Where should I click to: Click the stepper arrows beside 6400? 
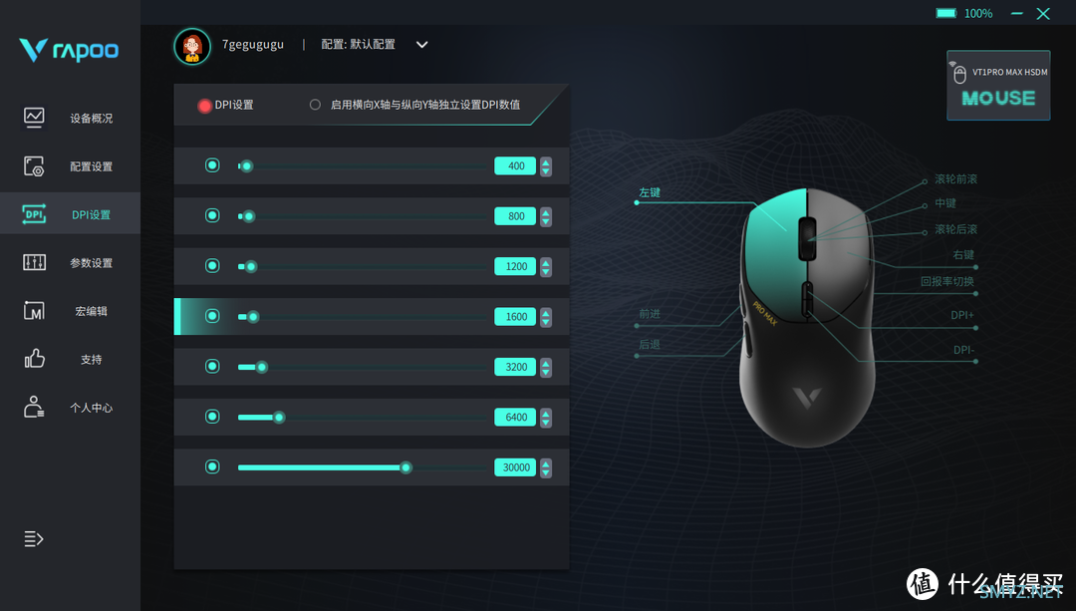point(546,418)
